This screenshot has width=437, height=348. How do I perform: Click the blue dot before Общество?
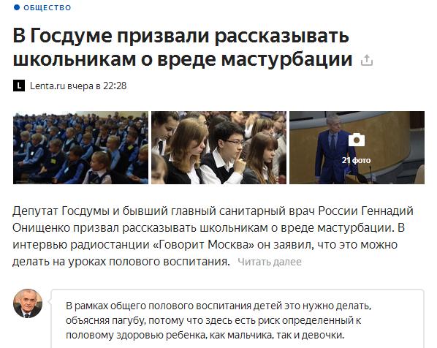[x=17, y=7]
